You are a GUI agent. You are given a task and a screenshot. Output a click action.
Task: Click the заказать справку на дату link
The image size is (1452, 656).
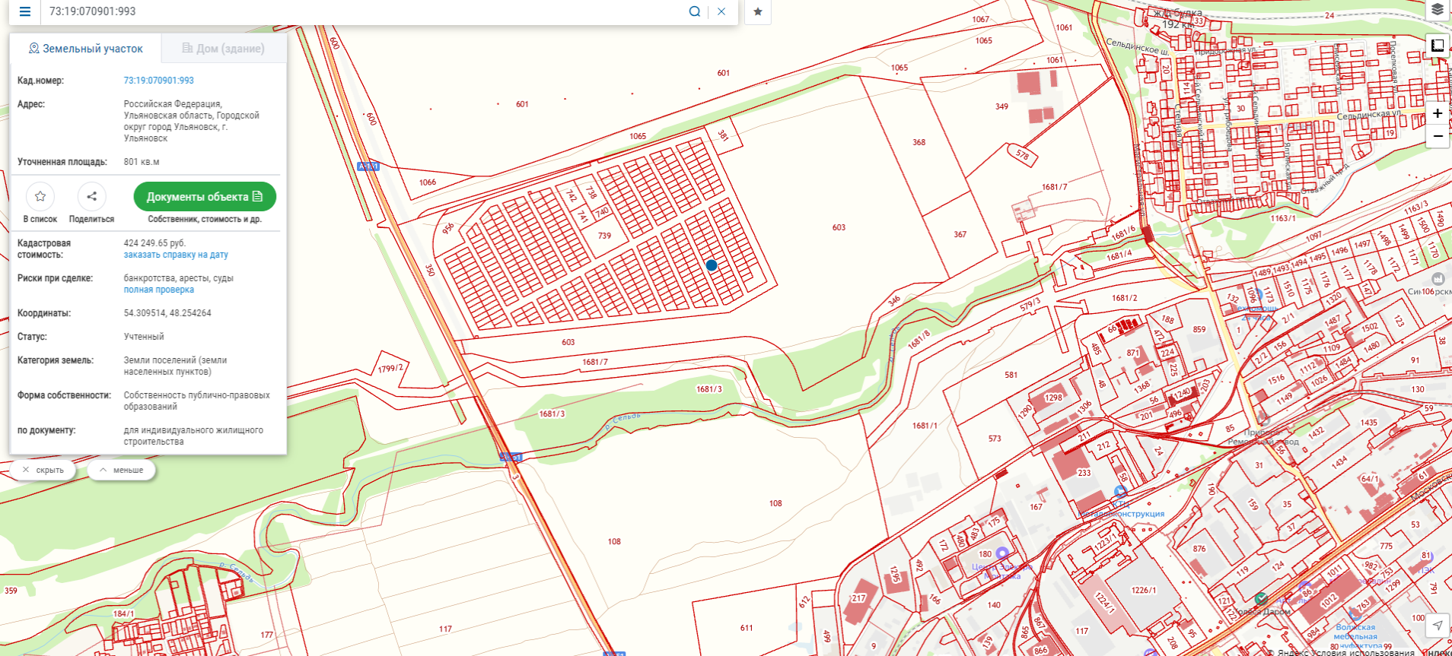[x=176, y=255]
